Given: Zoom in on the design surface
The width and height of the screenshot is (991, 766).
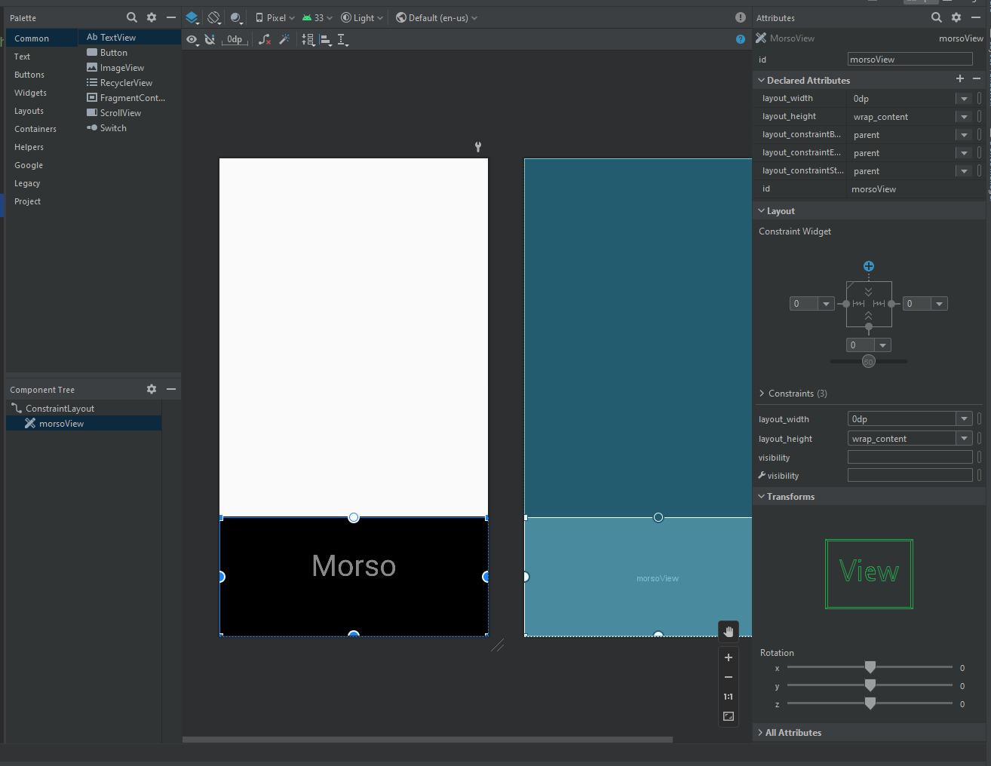Looking at the screenshot, I should 729,657.
